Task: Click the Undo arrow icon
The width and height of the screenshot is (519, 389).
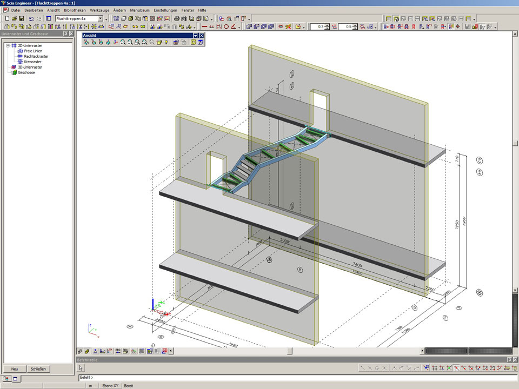Action: click(31, 18)
